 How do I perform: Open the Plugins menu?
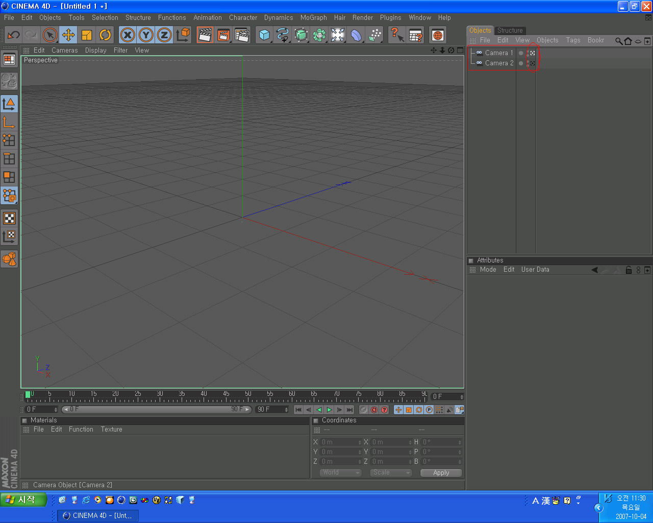tap(390, 17)
